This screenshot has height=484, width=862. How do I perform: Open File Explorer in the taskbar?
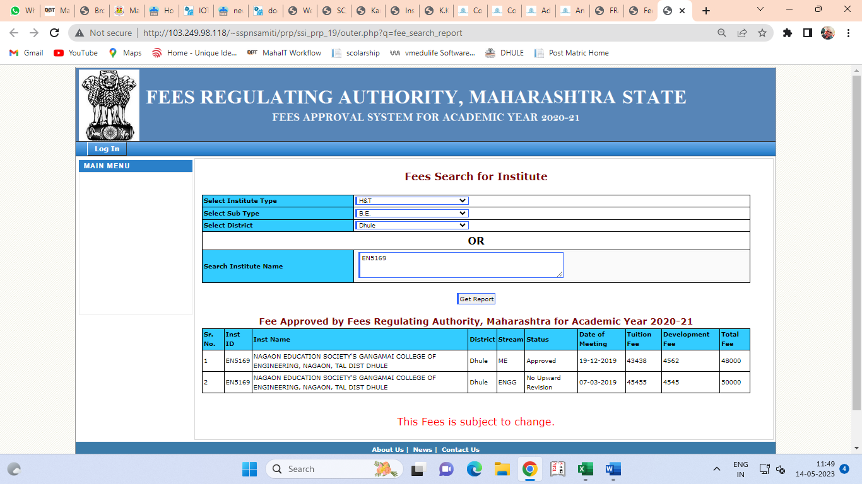click(502, 469)
